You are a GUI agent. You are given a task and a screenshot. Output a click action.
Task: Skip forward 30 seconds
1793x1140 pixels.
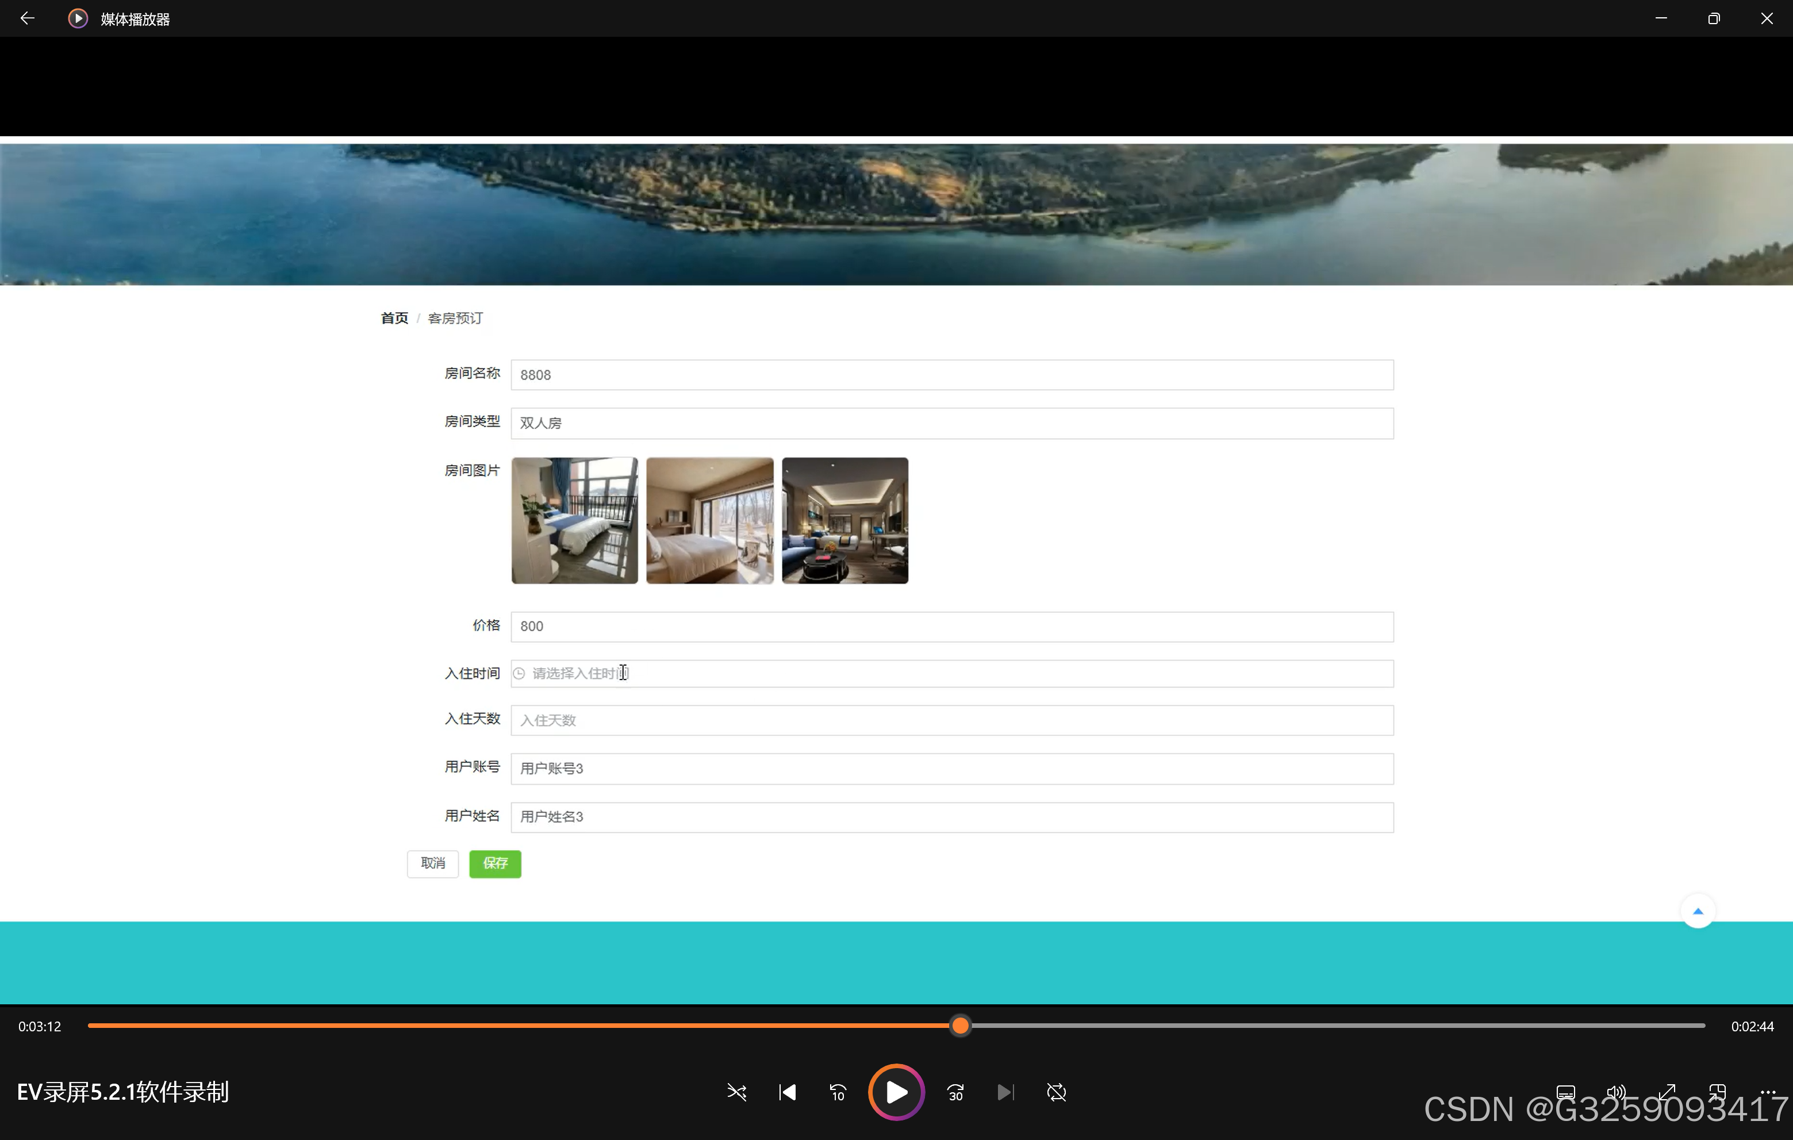click(x=955, y=1092)
